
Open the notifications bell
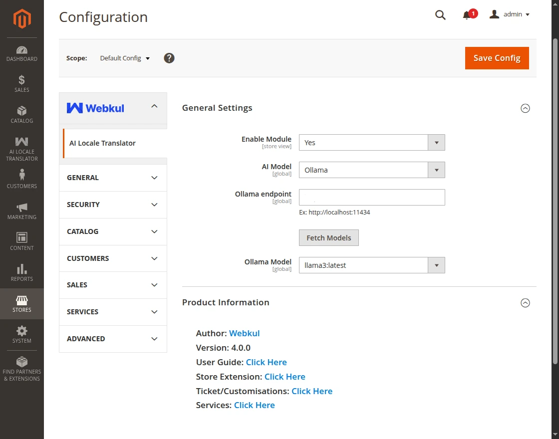[467, 15]
